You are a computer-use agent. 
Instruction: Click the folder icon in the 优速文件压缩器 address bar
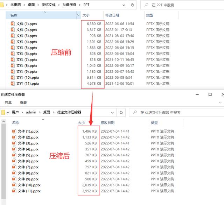pyautogui.click(x=3, y=112)
